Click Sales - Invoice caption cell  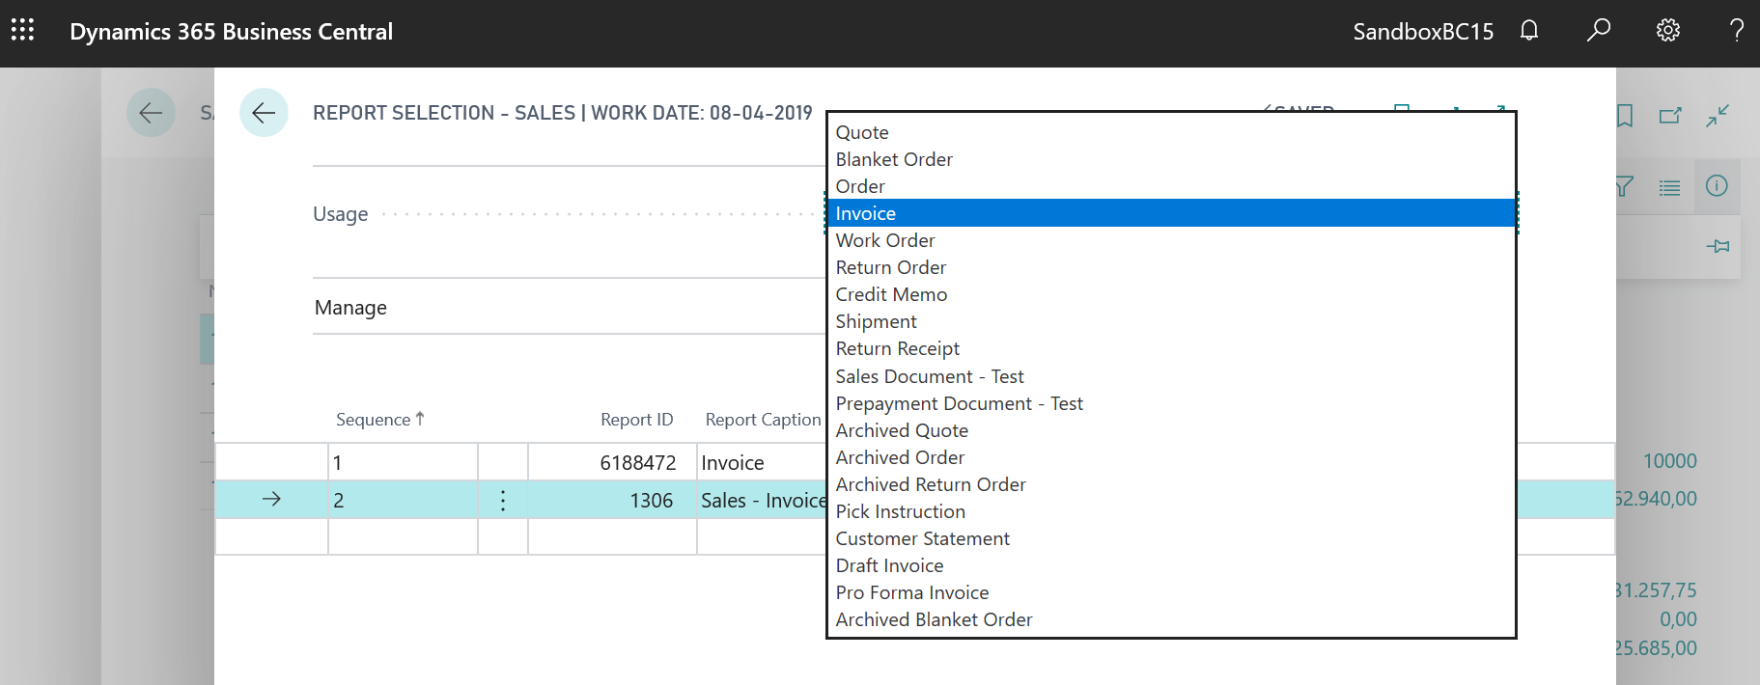pos(762,501)
